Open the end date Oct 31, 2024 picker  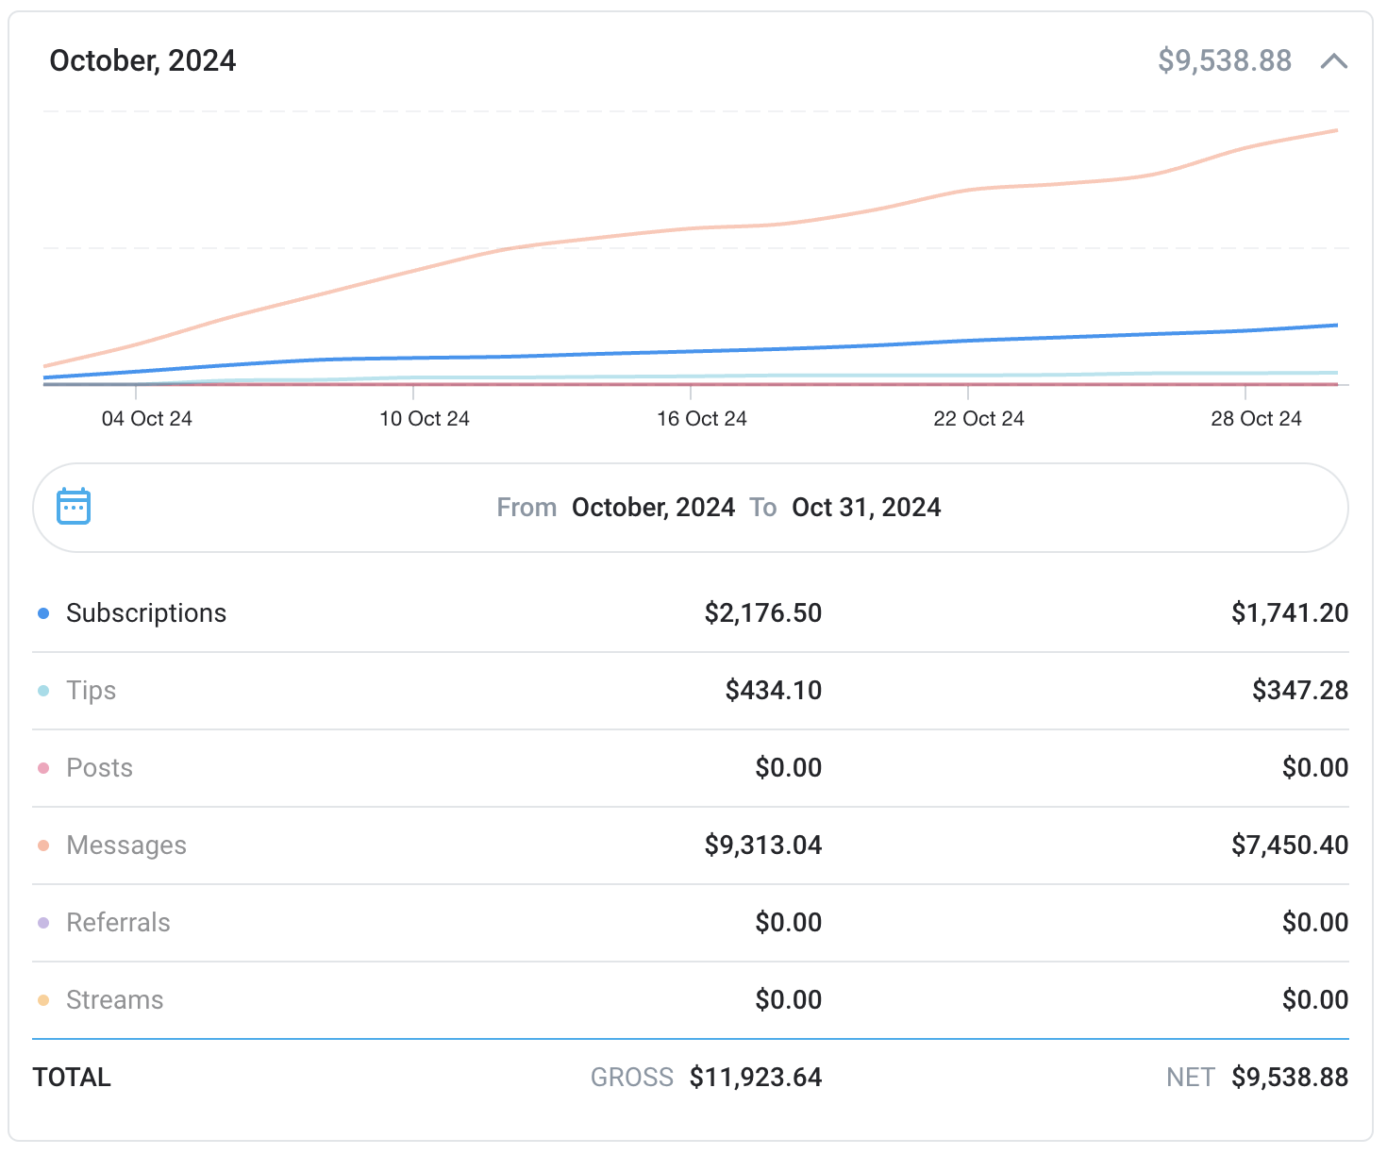[866, 508]
